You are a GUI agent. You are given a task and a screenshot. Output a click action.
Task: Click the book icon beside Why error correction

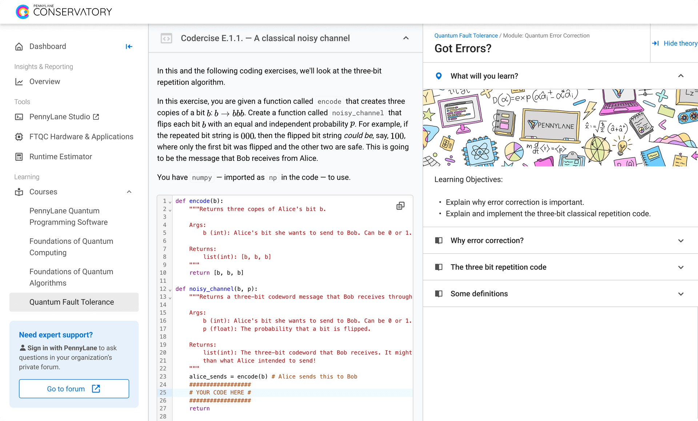[439, 241]
